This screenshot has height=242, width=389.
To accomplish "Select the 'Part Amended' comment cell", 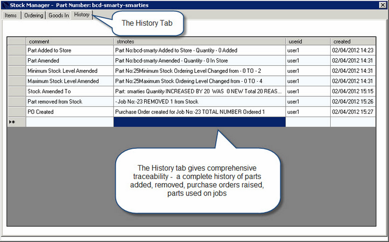I will [70, 61].
